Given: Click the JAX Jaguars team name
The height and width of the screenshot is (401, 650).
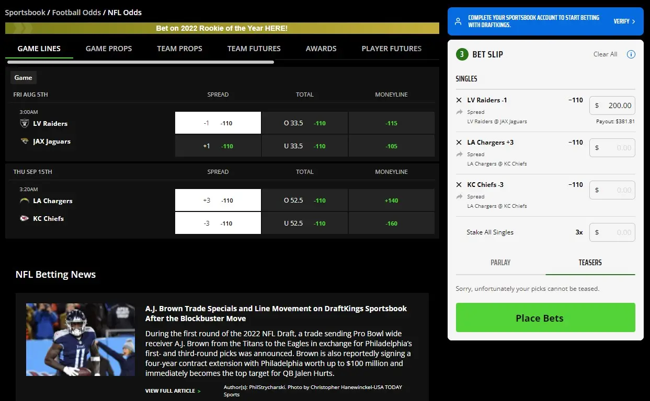Looking at the screenshot, I should point(52,141).
